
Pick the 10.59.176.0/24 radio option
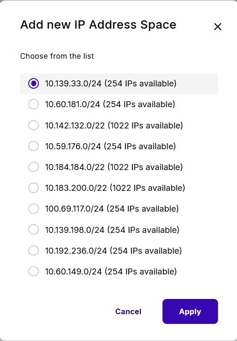coord(33,146)
